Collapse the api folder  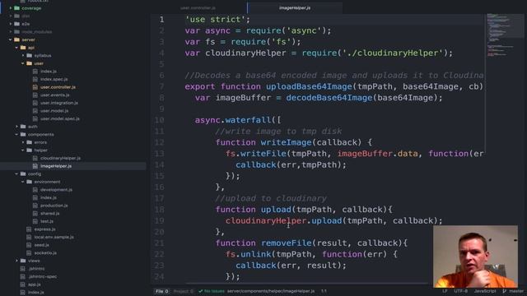pos(16,48)
